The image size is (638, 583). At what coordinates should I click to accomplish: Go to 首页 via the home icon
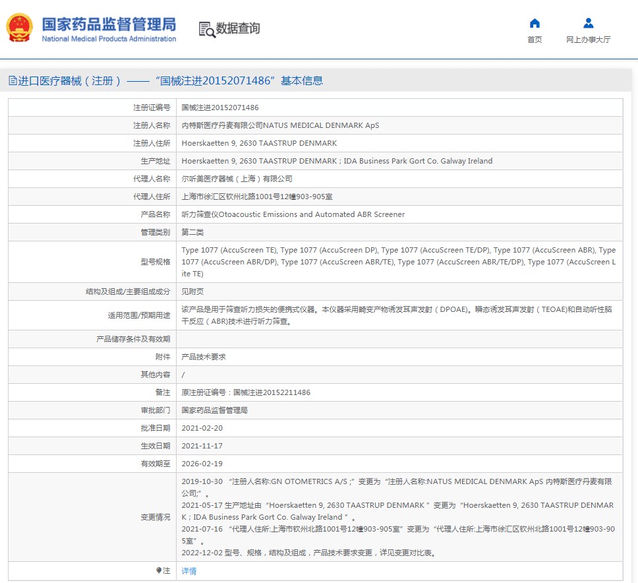pyautogui.click(x=535, y=23)
